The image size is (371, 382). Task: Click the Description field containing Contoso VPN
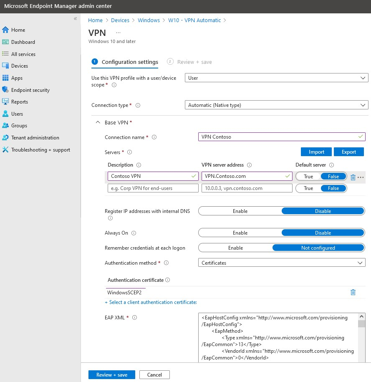tap(153, 176)
